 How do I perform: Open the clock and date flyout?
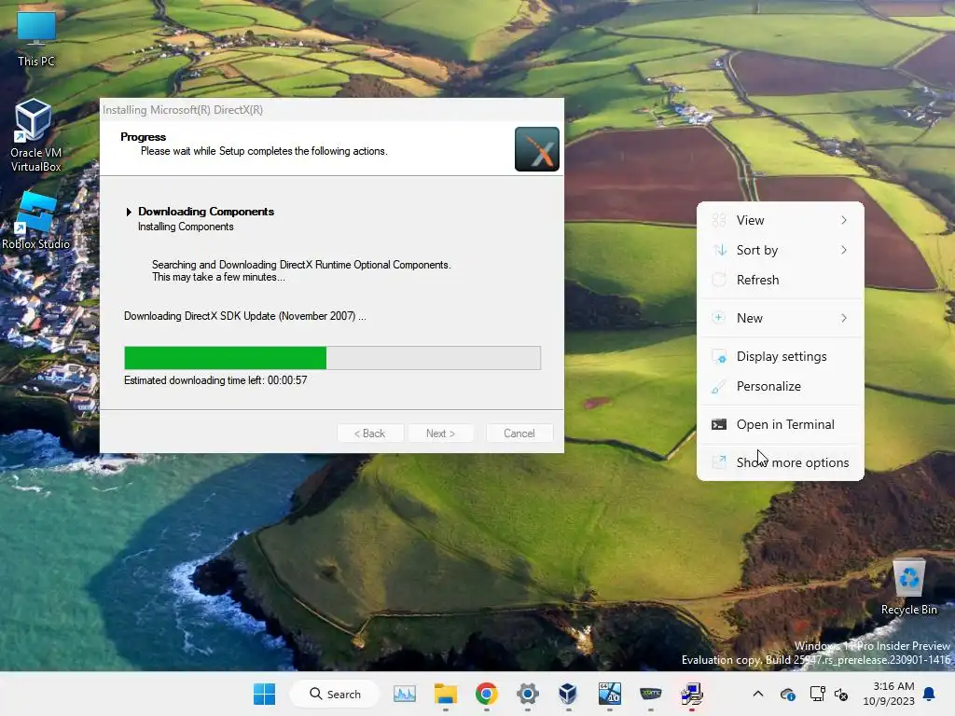[x=889, y=694]
